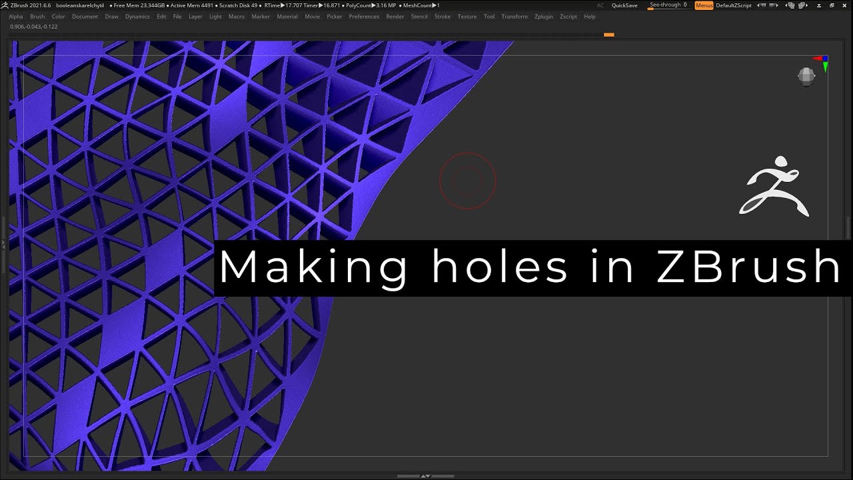Open the Layer menu
853x480 pixels.
coord(195,17)
